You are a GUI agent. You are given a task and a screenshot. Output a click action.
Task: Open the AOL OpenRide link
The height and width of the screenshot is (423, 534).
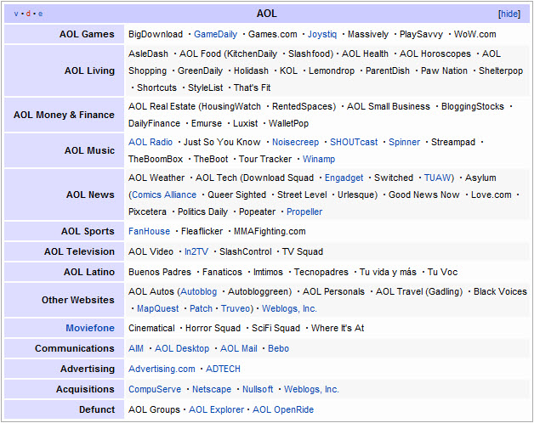(x=283, y=410)
